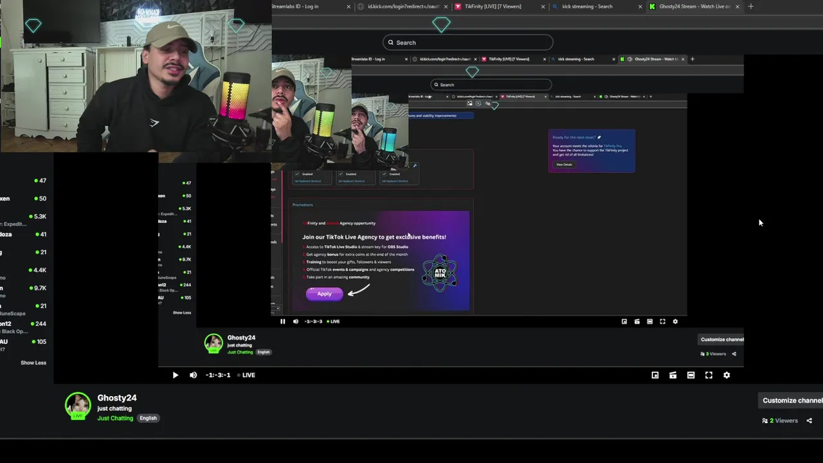Click the nested stream's English tag
The height and width of the screenshot is (463, 823).
(x=264, y=352)
